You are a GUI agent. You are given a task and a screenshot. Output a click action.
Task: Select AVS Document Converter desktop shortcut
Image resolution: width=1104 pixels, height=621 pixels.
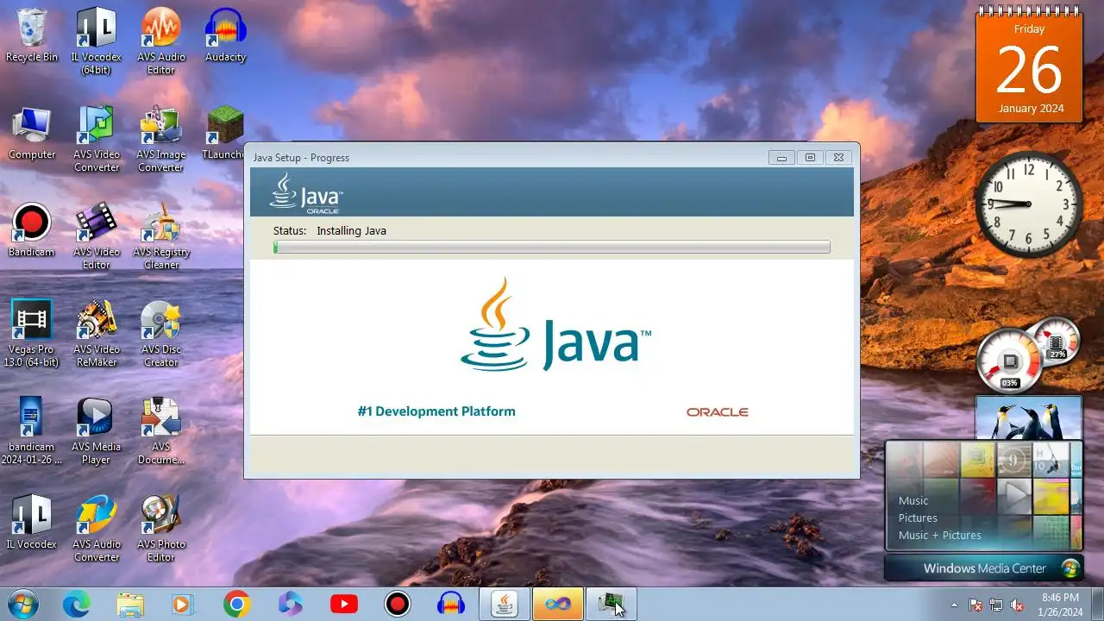point(160,431)
